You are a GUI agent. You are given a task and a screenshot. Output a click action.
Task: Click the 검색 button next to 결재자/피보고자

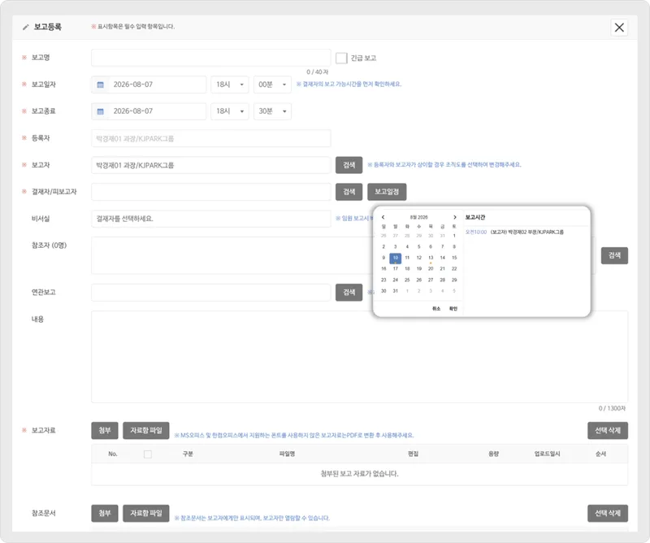point(349,192)
